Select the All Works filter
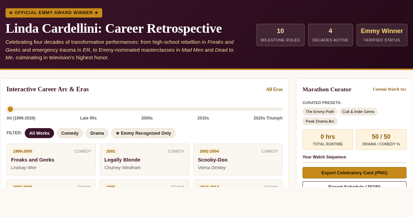 tap(39, 133)
